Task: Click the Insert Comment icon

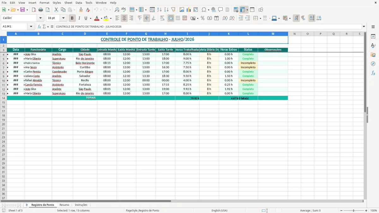Action: pos(220,10)
